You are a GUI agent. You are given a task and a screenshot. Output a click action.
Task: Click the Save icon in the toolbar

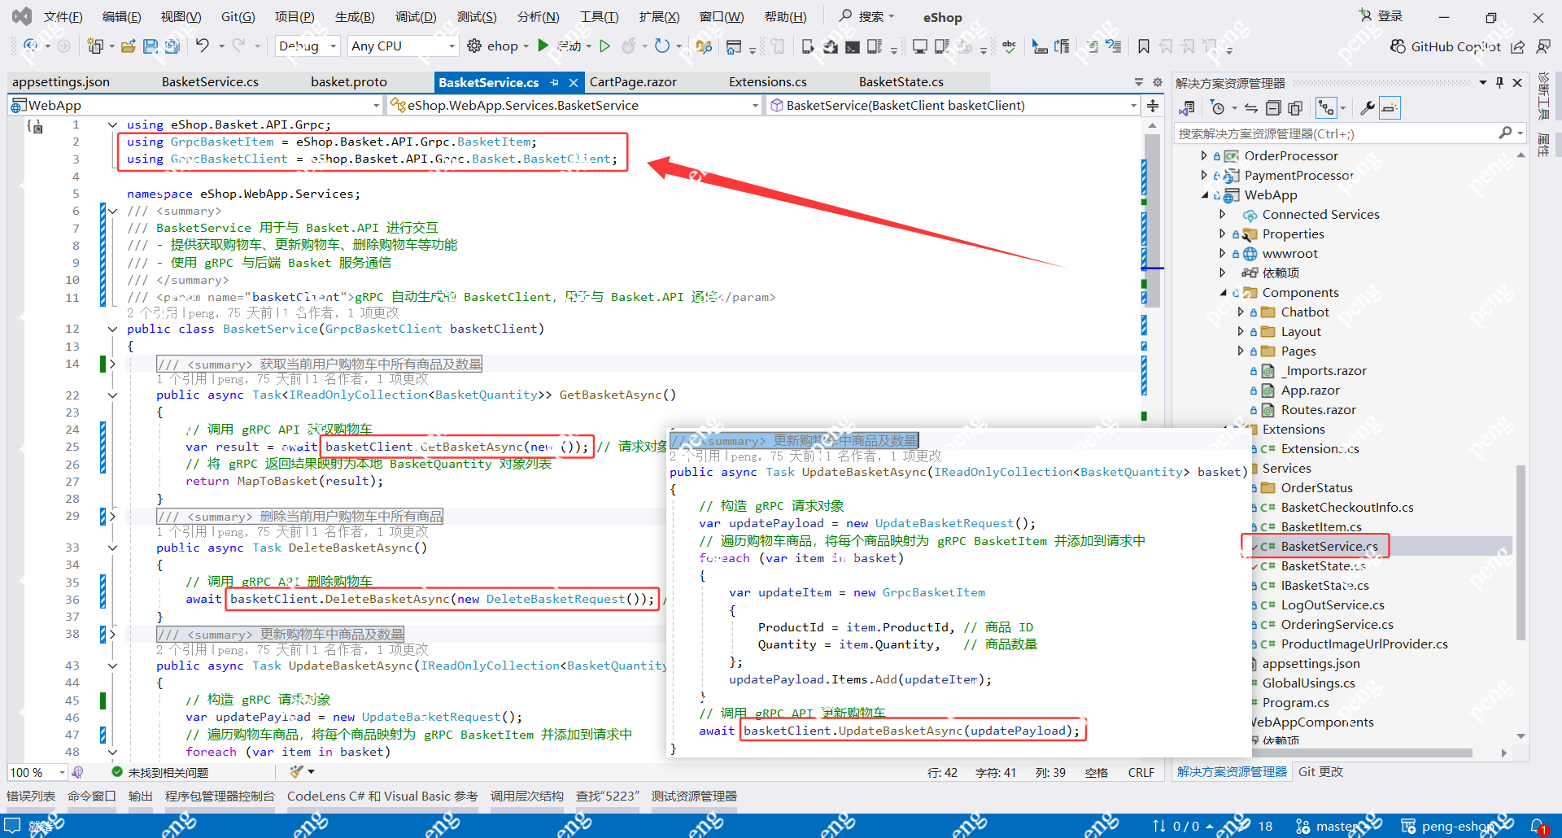coord(151,46)
